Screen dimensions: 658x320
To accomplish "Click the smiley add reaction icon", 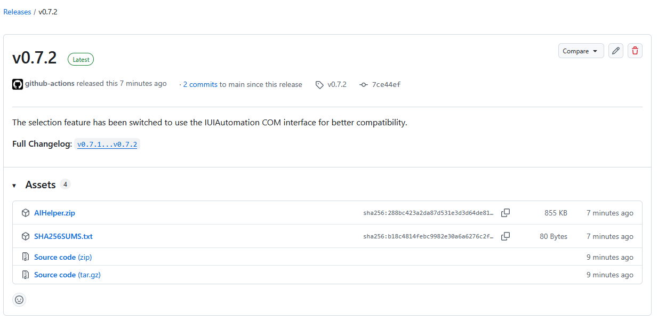I will click(x=19, y=300).
